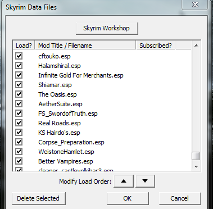Uncheck Halamshiral.esp load checkbox
Image resolution: width=213 pixels, height=209 pixels.
(19, 66)
